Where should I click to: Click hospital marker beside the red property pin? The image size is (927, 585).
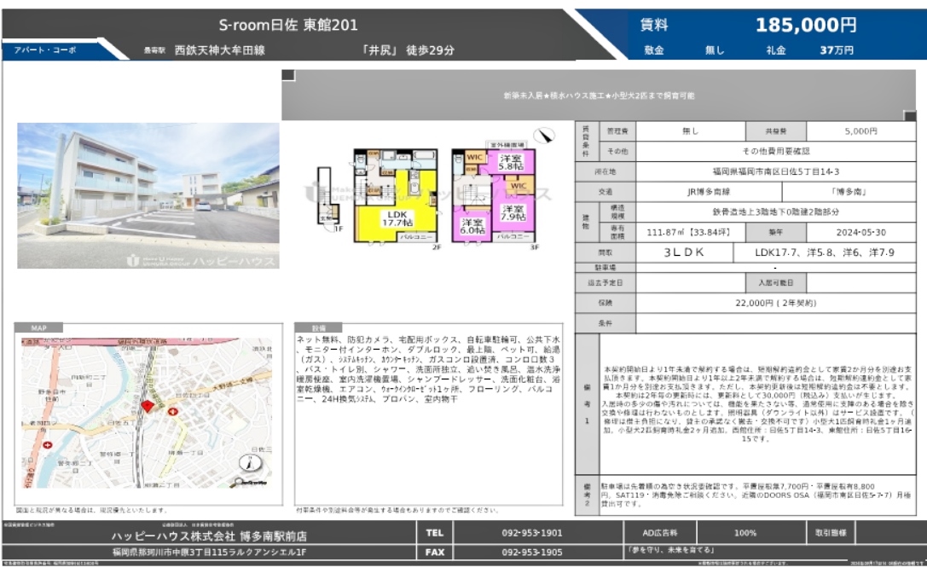pyautogui.click(x=172, y=411)
